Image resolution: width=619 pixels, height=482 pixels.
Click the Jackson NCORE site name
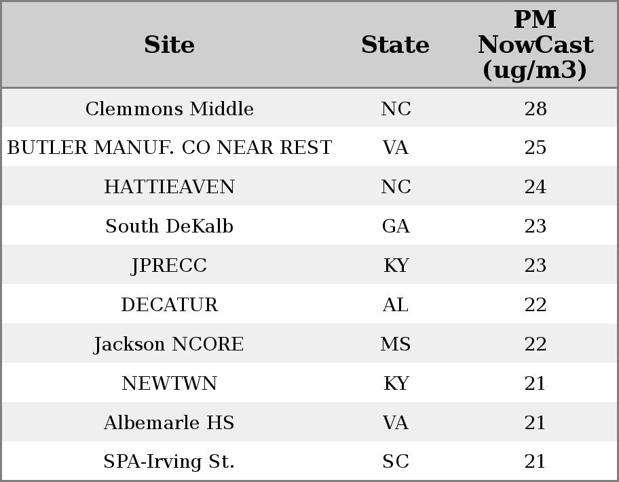[170, 344]
